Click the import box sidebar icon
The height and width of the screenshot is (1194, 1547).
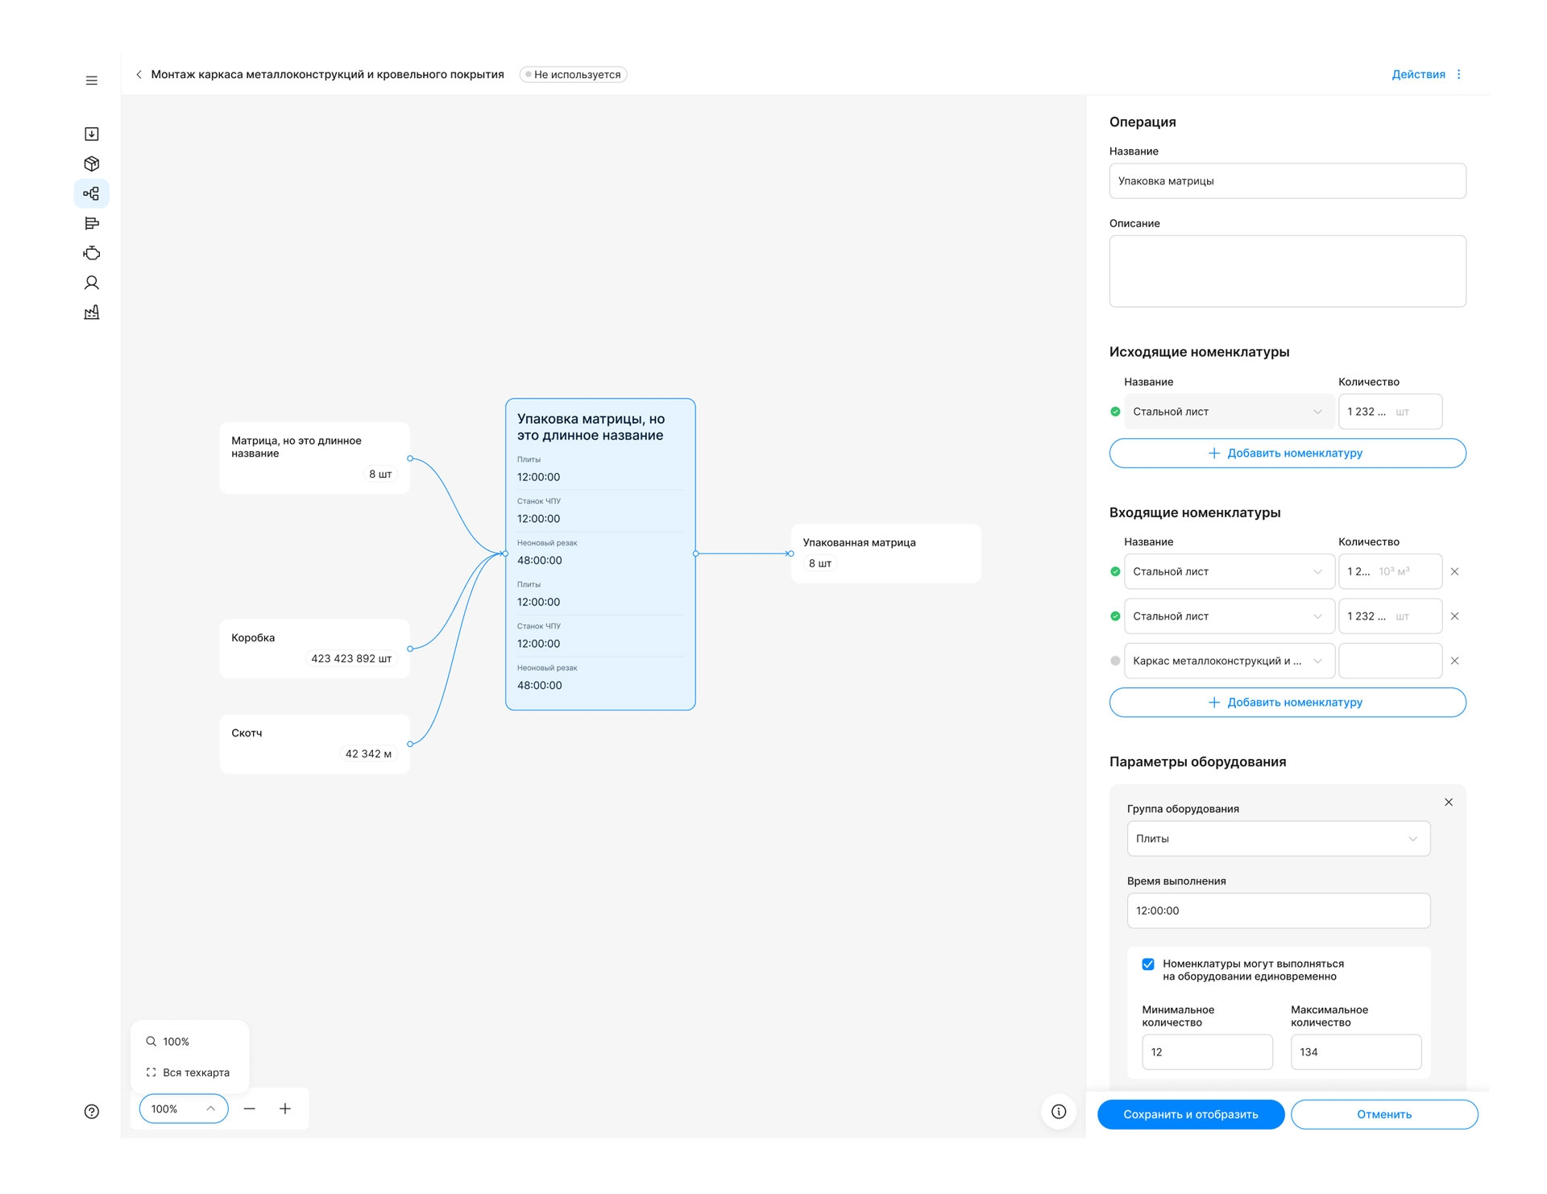tap(92, 134)
